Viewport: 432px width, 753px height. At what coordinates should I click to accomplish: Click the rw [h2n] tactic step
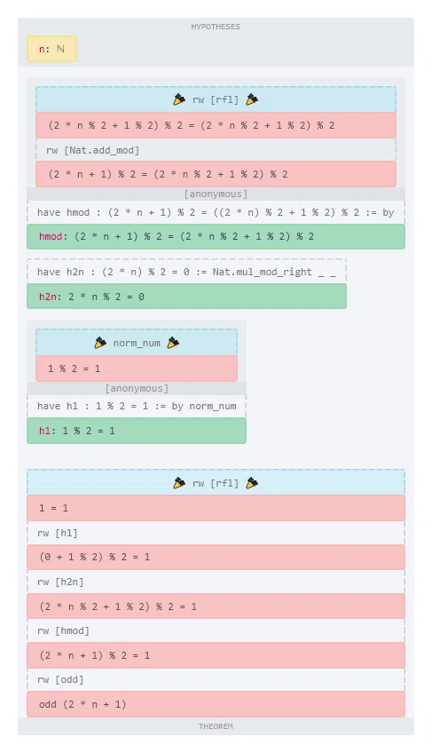point(60,582)
